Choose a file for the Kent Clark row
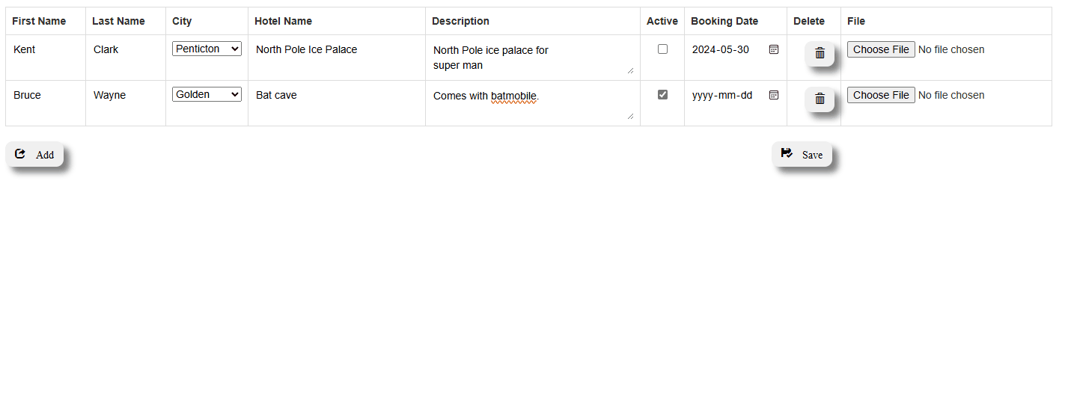Image resolution: width=1068 pixels, height=412 pixels. [x=881, y=49]
